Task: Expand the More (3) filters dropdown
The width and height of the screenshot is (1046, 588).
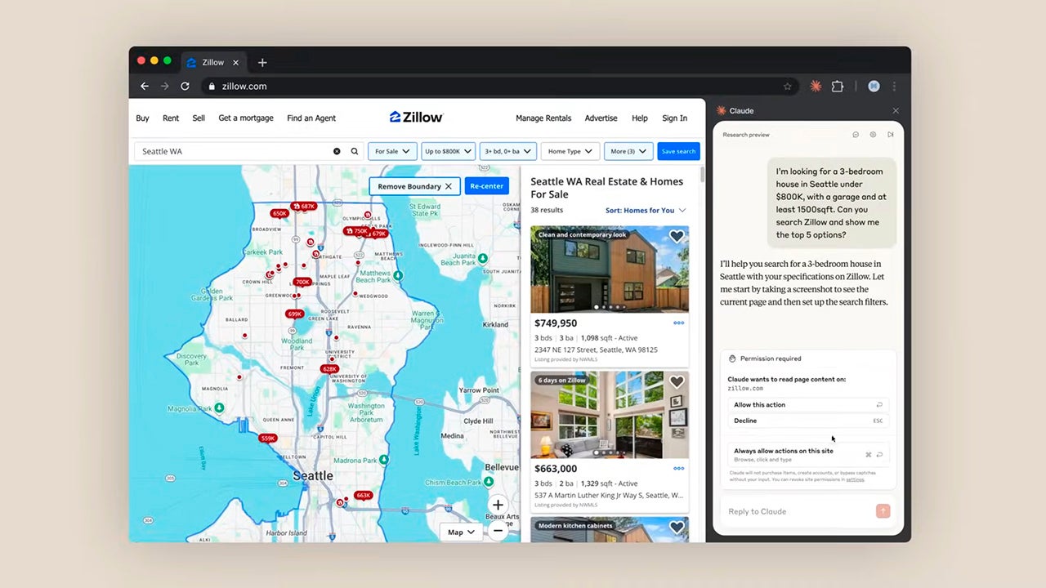Action: [628, 151]
